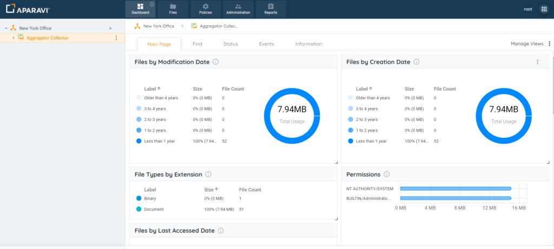This screenshot has height=249, width=554.
Task: Open the Administration section
Action: coord(238,9)
